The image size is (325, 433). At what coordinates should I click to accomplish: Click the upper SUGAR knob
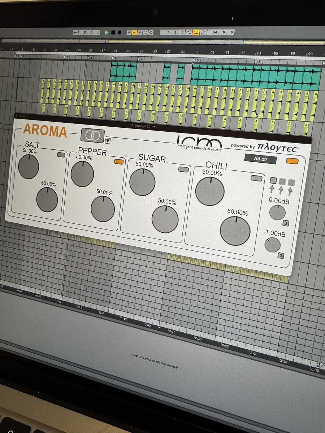142,182
